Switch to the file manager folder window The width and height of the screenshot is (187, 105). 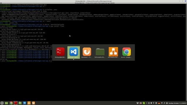(x=100, y=52)
